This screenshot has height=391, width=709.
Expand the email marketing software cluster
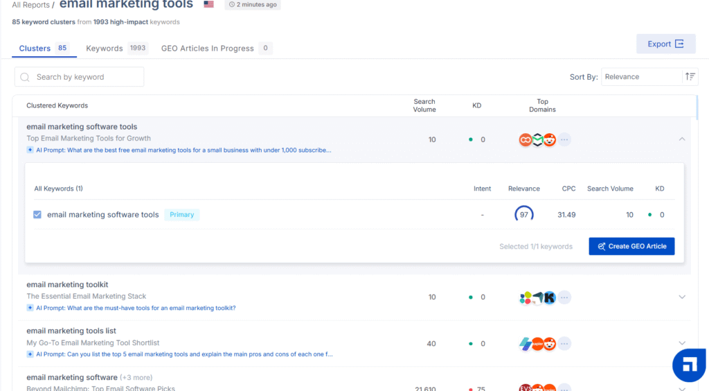click(x=682, y=388)
